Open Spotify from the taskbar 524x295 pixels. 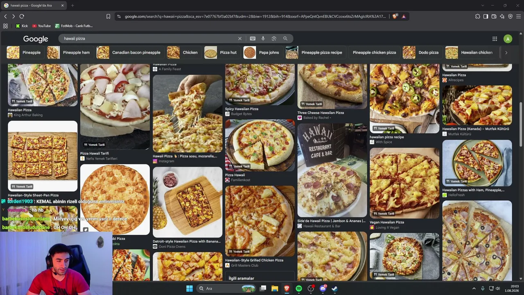299,288
